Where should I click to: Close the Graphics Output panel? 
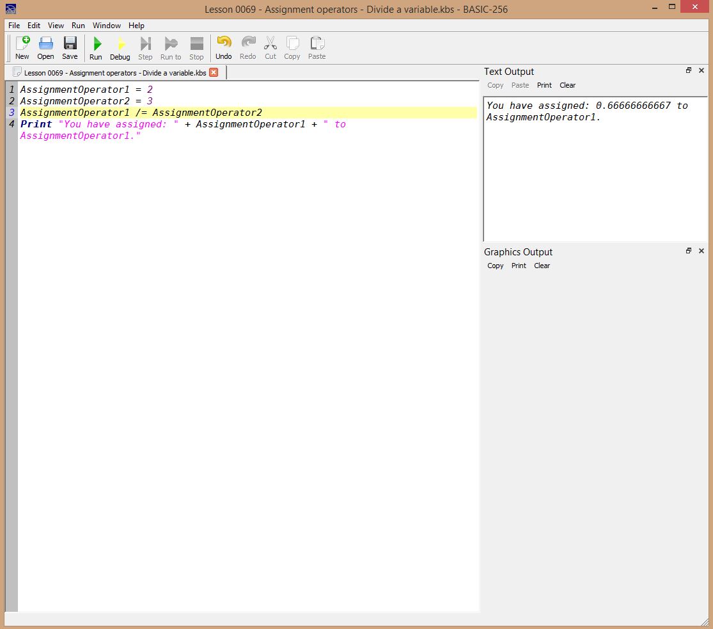click(701, 251)
